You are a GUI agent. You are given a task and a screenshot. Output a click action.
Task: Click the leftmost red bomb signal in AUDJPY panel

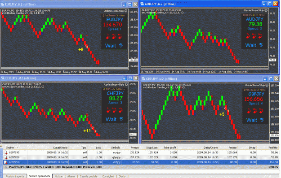(248, 37)
